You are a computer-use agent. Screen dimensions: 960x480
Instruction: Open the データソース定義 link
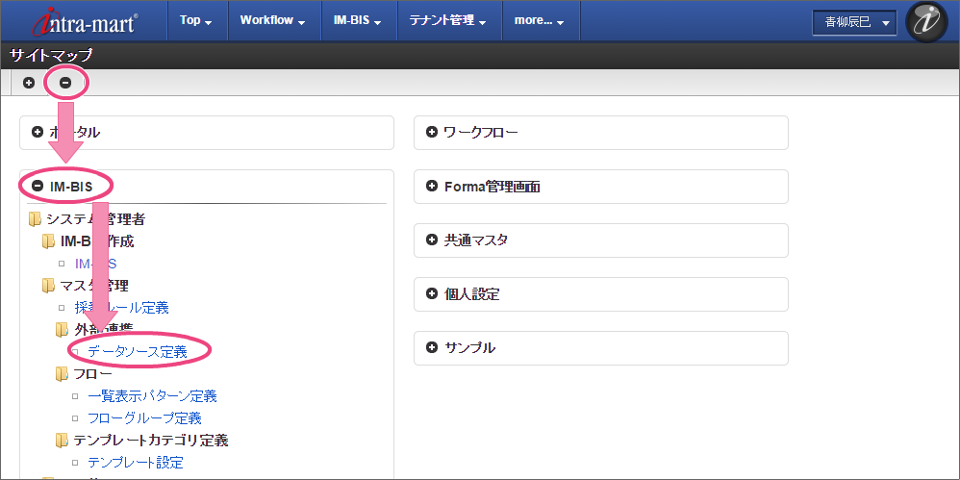tap(138, 352)
